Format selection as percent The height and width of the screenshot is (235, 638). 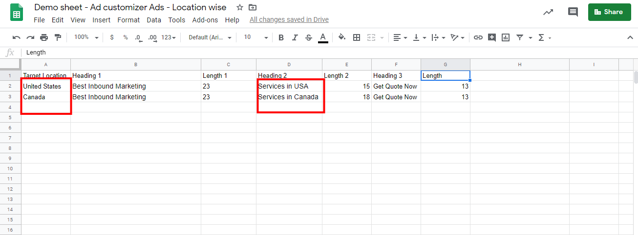click(x=126, y=37)
